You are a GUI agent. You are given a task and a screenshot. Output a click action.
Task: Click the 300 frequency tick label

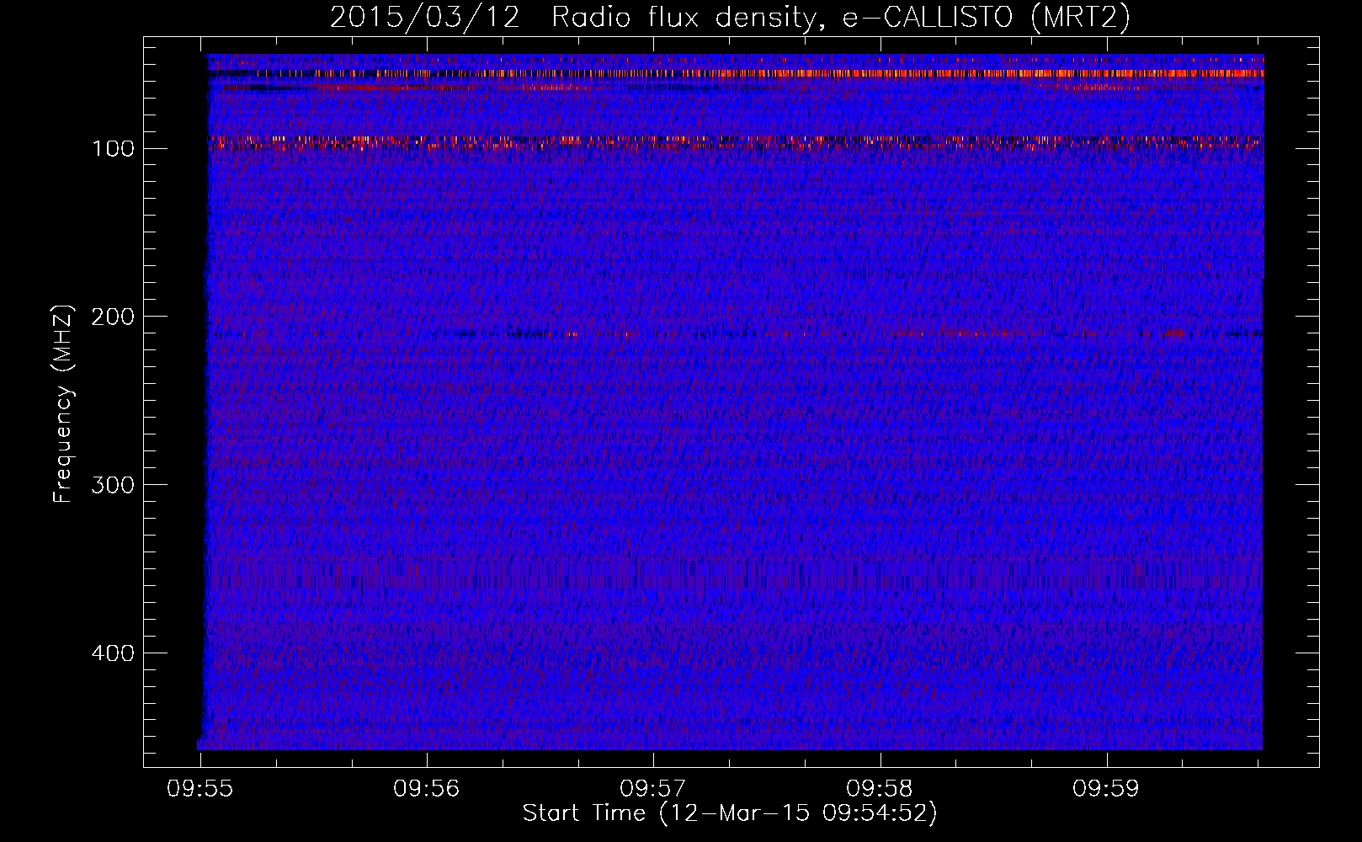[x=114, y=486]
